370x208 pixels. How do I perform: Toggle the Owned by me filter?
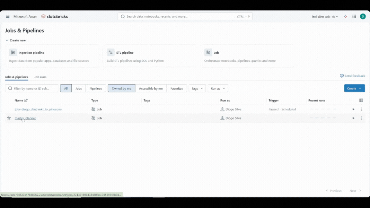[121, 88]
